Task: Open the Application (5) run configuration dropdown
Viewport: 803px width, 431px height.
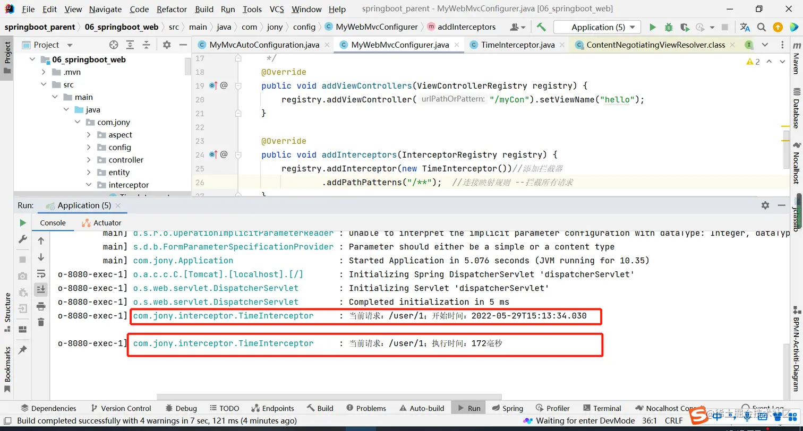Action: click(597, 27)
